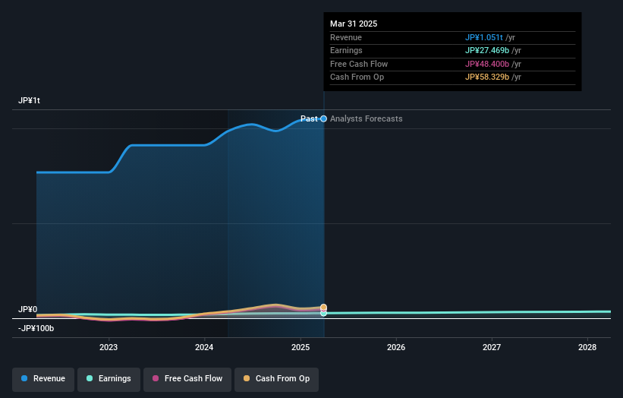The width and height of the screenshot is (623, 398).
Task: Click the Revenue row label in tooltip
Action: [346, 37]
